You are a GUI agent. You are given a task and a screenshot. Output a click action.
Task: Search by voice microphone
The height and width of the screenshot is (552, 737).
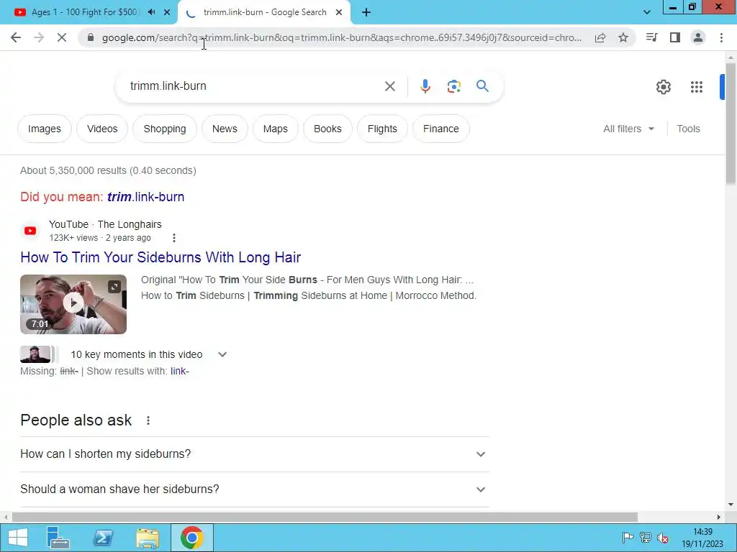[x=425, y=86]
